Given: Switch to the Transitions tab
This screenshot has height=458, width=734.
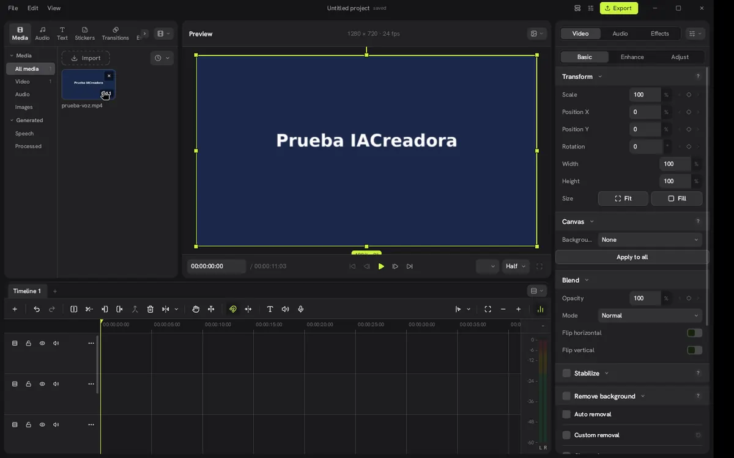Looking at the screenshot, I should point(116,34).
